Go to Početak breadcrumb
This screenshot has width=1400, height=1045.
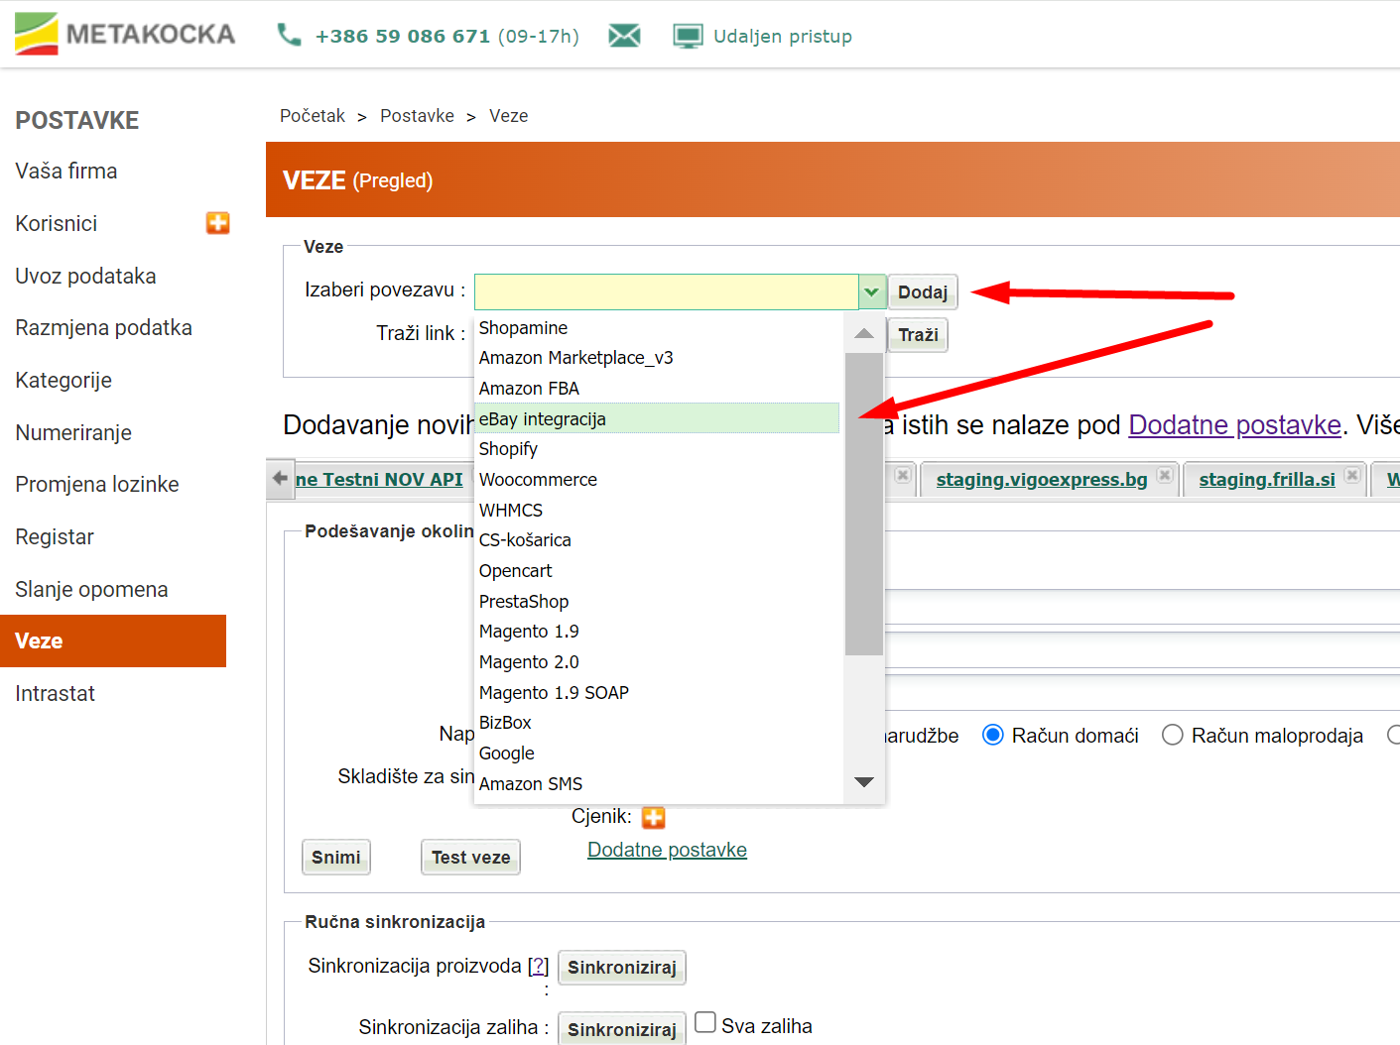pos(313,116)
